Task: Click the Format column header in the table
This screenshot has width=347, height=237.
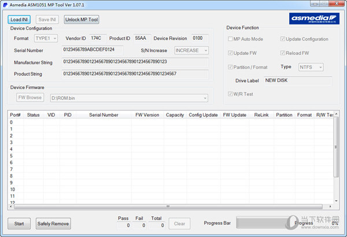Action: (x=304, y=115)
